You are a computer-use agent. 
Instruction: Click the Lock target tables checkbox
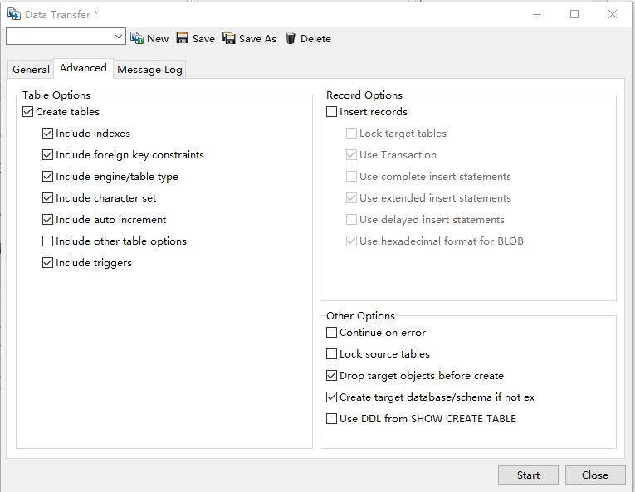click(351, 134)
